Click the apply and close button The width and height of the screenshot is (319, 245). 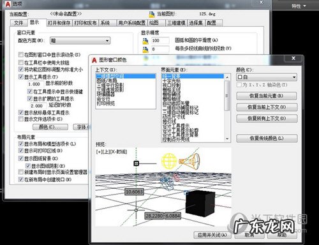tap(212, 235)
